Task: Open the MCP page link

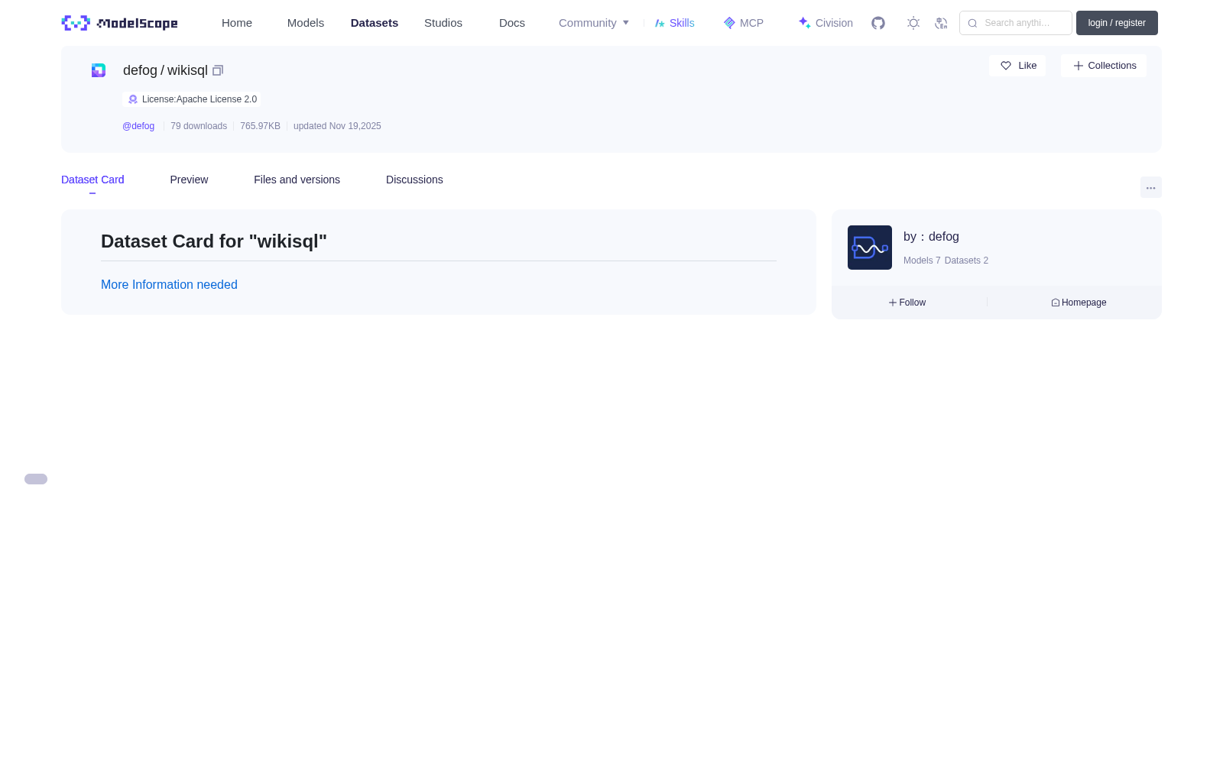Action: [x=744, y=23]
